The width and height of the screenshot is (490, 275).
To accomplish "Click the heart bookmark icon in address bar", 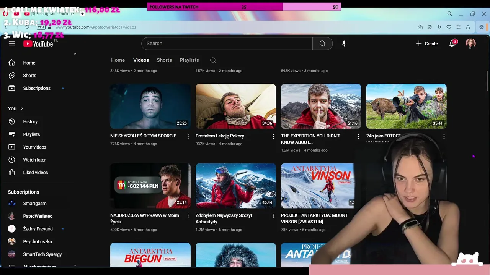I will pos(449,27).
